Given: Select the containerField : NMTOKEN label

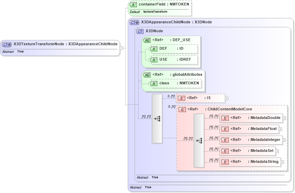Looking at the screenshot, I should [x=164, y=4].
